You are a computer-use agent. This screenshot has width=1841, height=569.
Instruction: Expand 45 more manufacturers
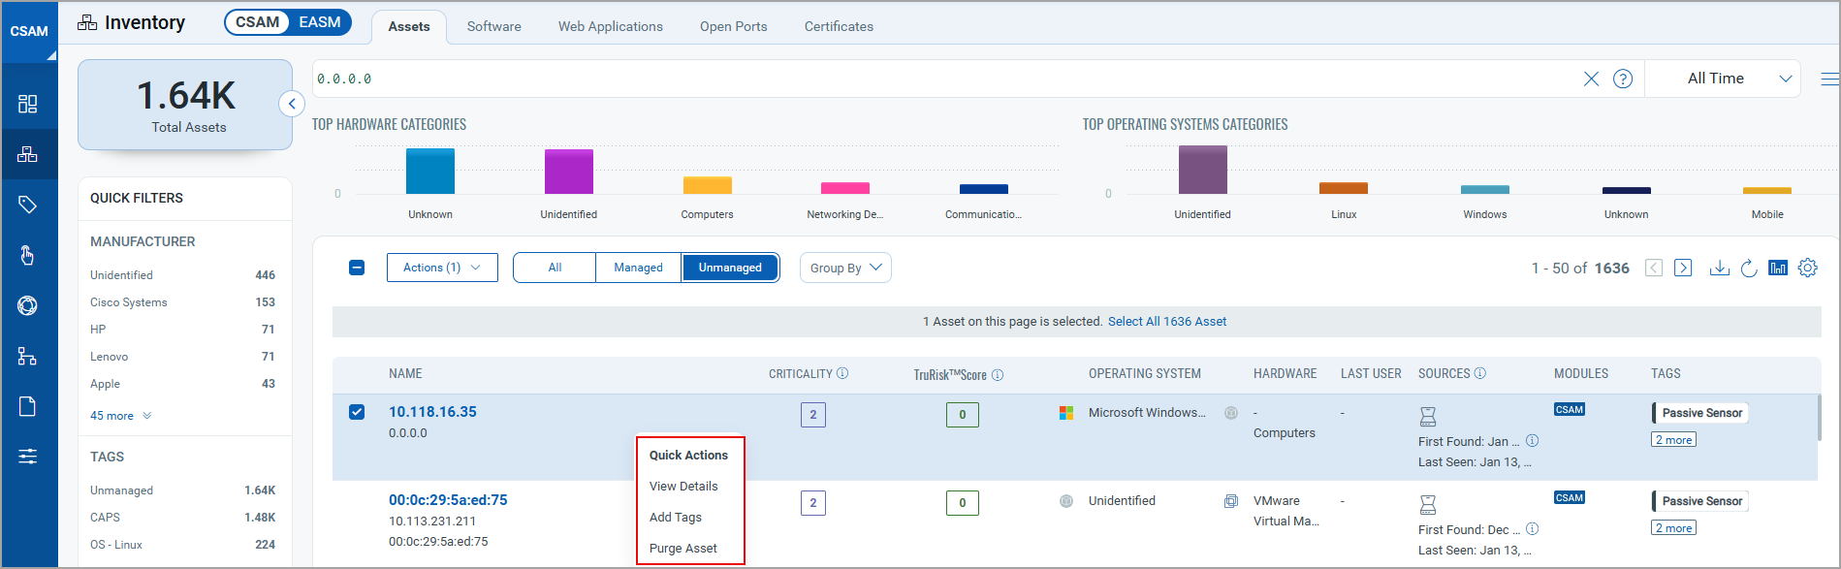pos(121,416)
